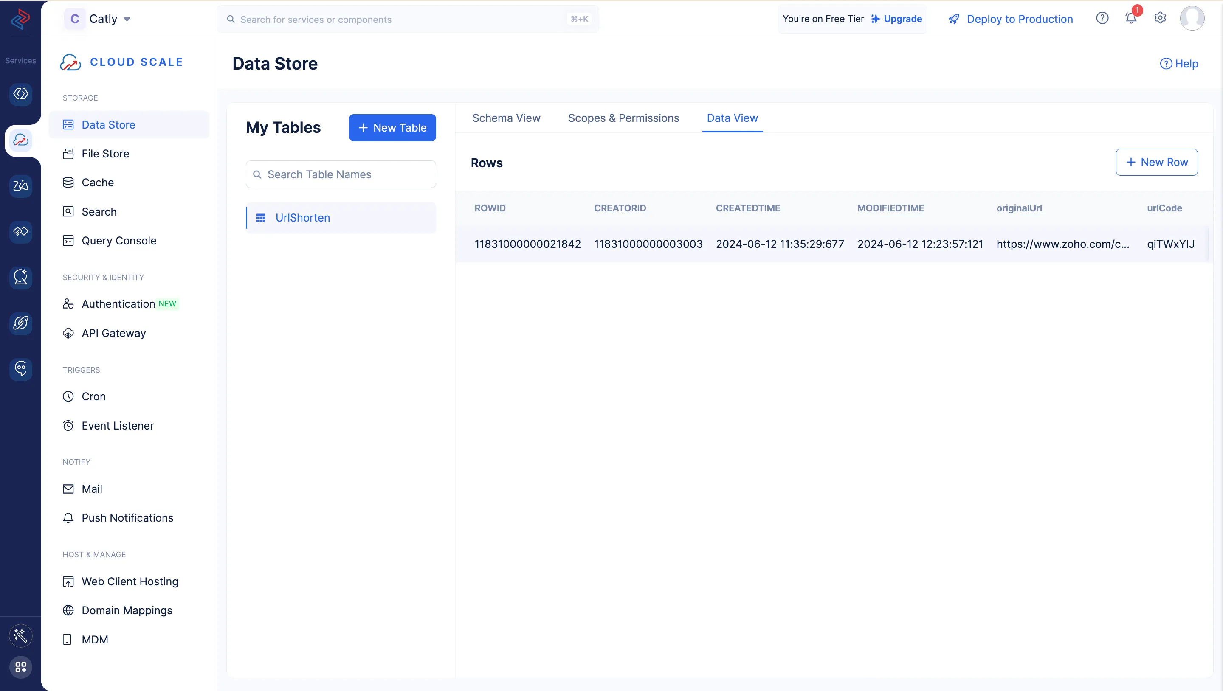The image size is (1223, 691).
Task: Click the help question mark icon in the header
Action: (x=1102, y=19)
